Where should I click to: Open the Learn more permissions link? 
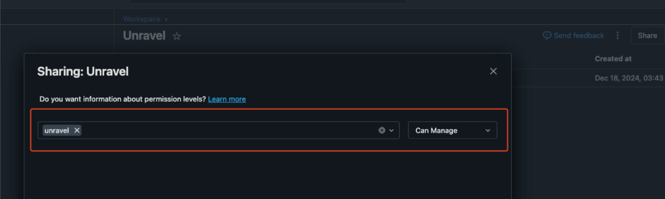[227, 99]
